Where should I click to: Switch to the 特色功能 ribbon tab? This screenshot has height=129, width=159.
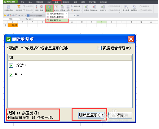[x=103, y=2]
